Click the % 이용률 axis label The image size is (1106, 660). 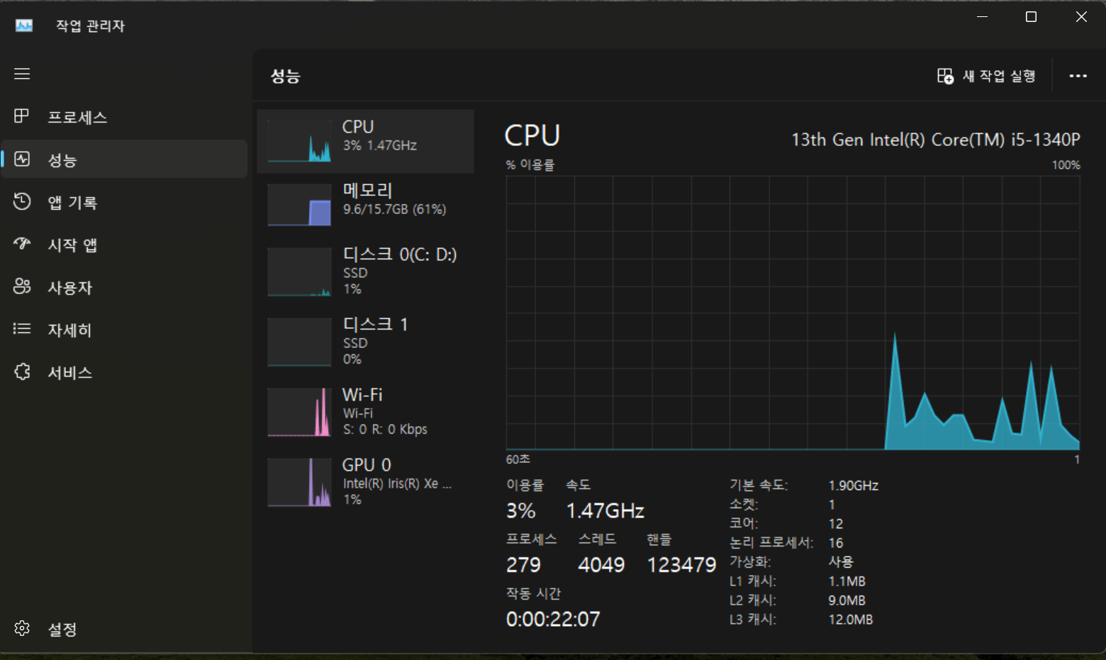tap(530, 164)
